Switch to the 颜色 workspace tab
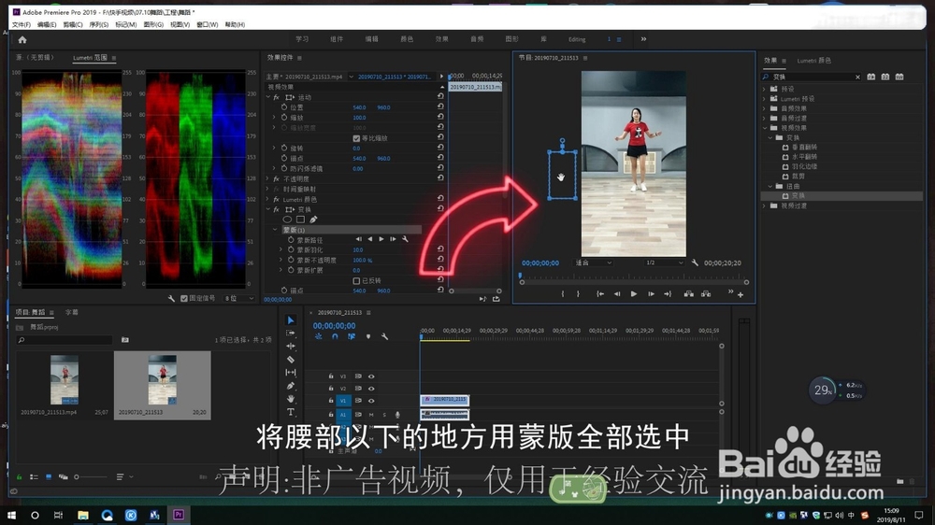Screen dimensions: 935x525 point(407,39)
